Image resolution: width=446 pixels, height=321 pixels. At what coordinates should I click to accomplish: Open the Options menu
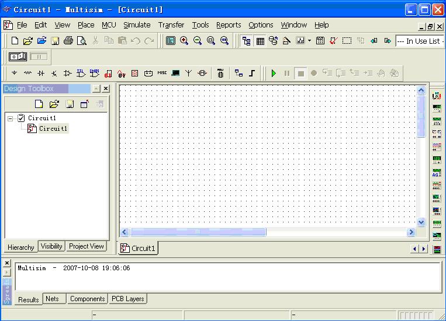[261, 25]
